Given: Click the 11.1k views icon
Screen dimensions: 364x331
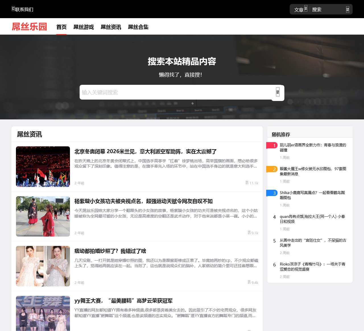Looking at the screenshot, I should tap(247, 183).
